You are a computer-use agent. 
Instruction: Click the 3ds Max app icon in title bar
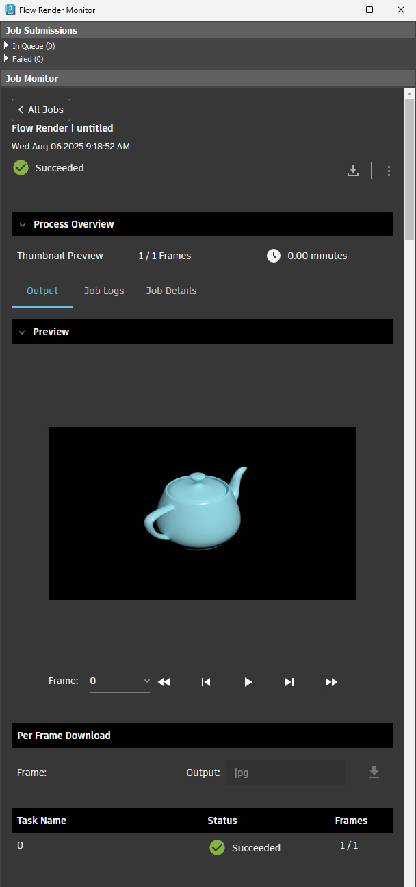pos(10,10)
